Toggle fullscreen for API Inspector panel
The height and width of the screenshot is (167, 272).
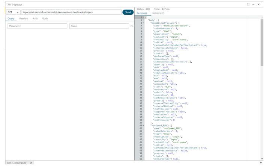248,5
